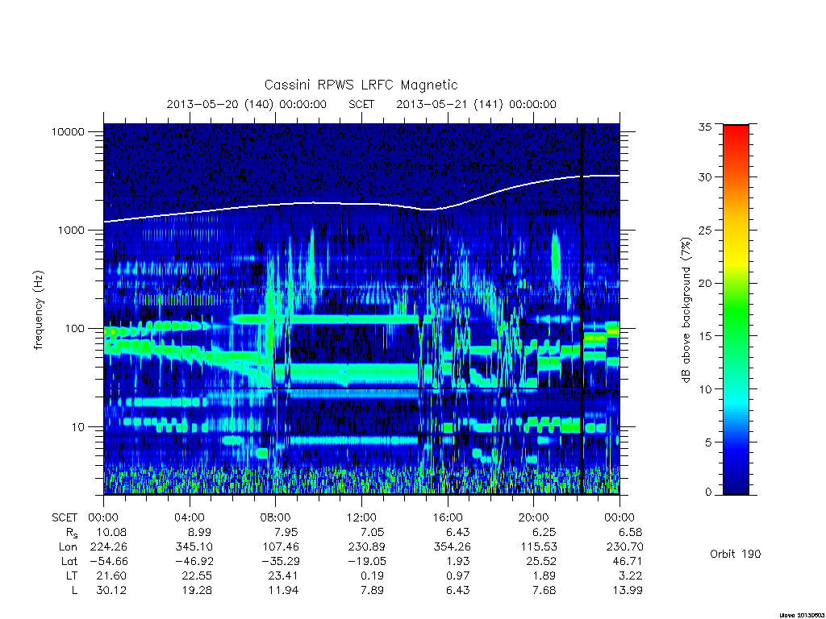Click the L value 13.99
826x619 pixels.
click(x=628, y=590)
